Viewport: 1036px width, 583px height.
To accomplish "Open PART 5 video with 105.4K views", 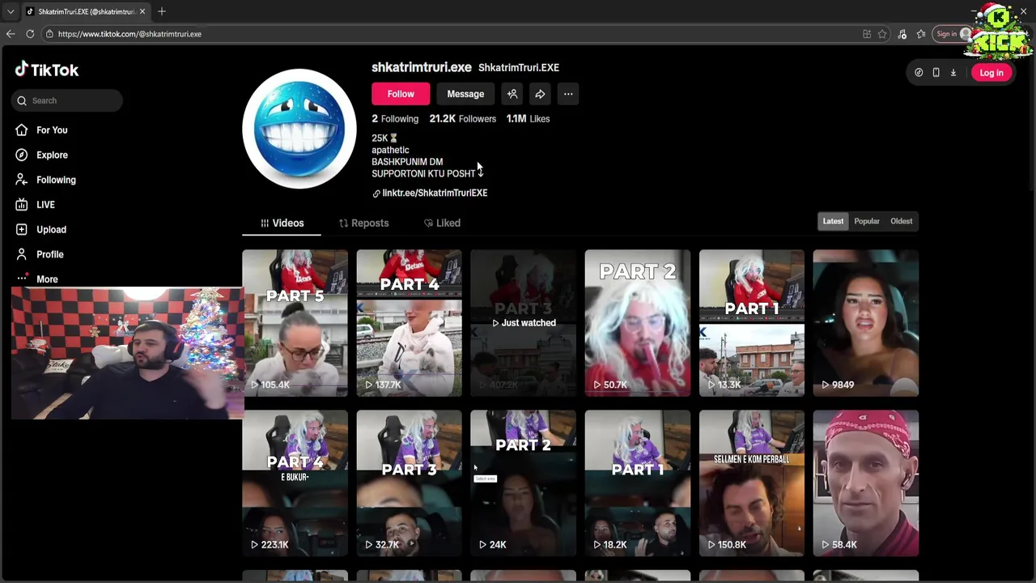I will coord(295,323).
